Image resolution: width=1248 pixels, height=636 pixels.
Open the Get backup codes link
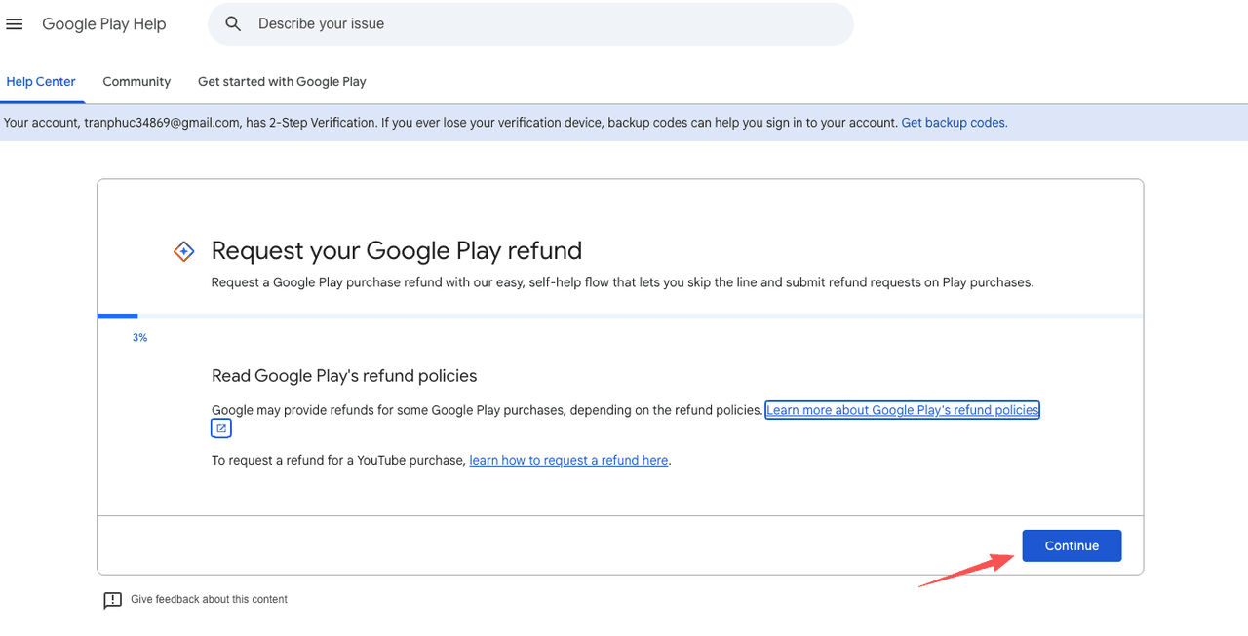pos(953,122)
